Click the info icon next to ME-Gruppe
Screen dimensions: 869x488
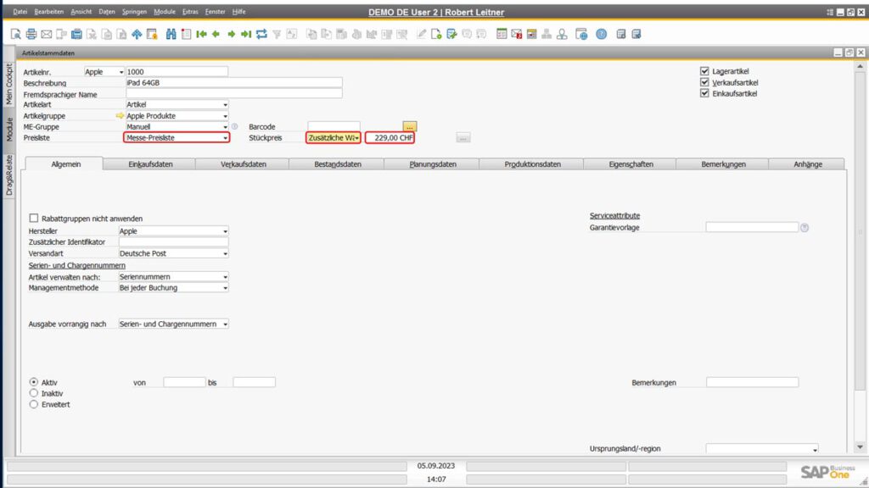click(234, 127)
